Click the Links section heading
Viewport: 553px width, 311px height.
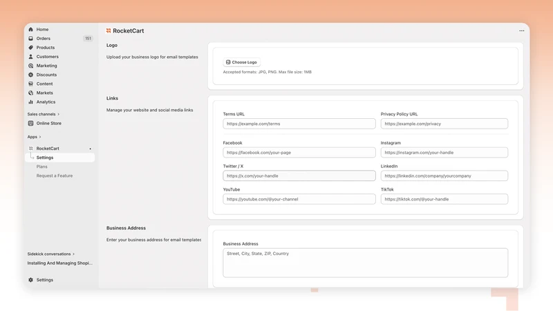coord(112,98)
